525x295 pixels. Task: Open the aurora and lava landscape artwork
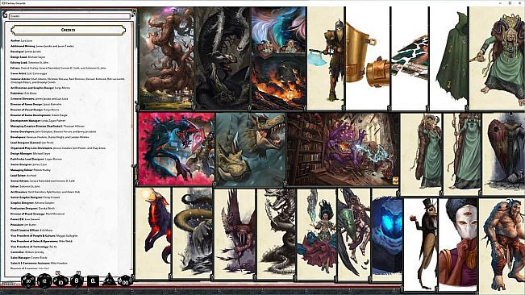tap(278, 59)
